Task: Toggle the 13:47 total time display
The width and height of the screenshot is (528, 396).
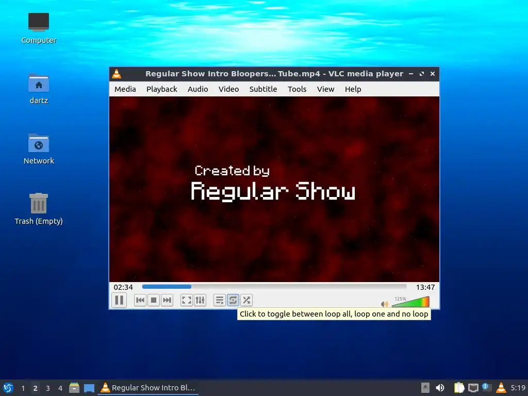Action: (425, 287)
